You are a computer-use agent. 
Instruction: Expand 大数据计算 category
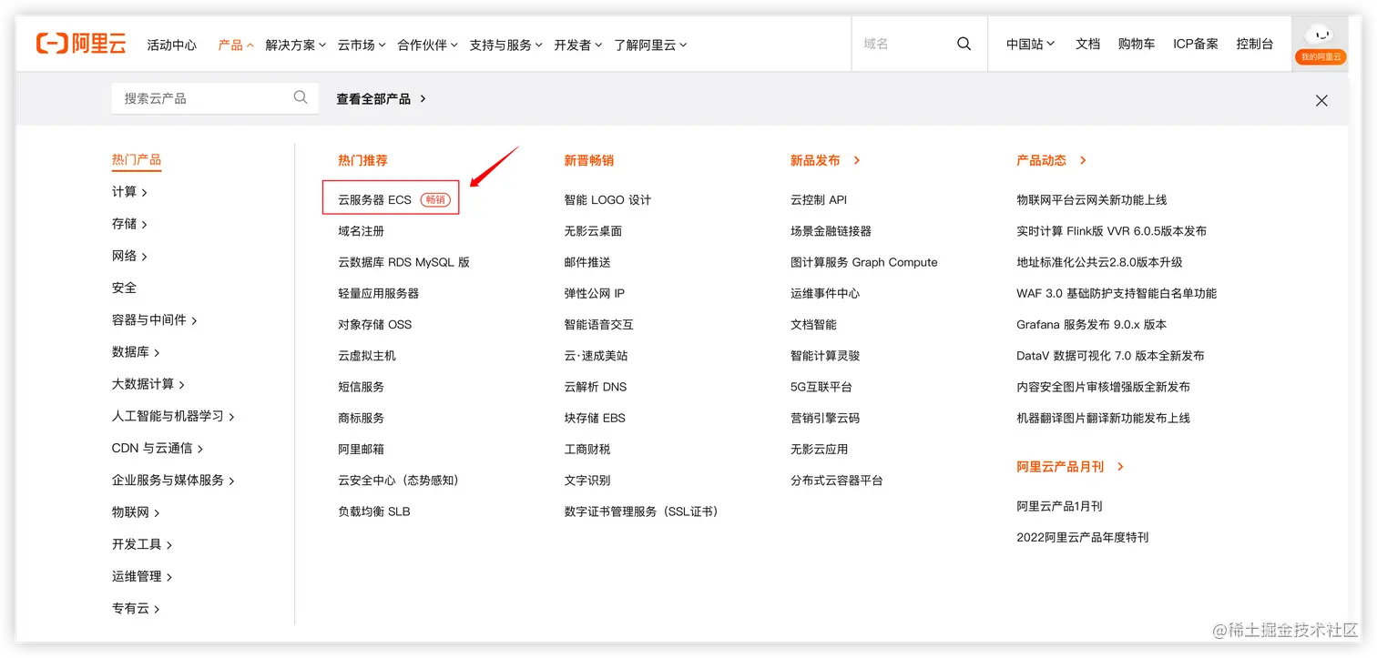tap(148, 384)
